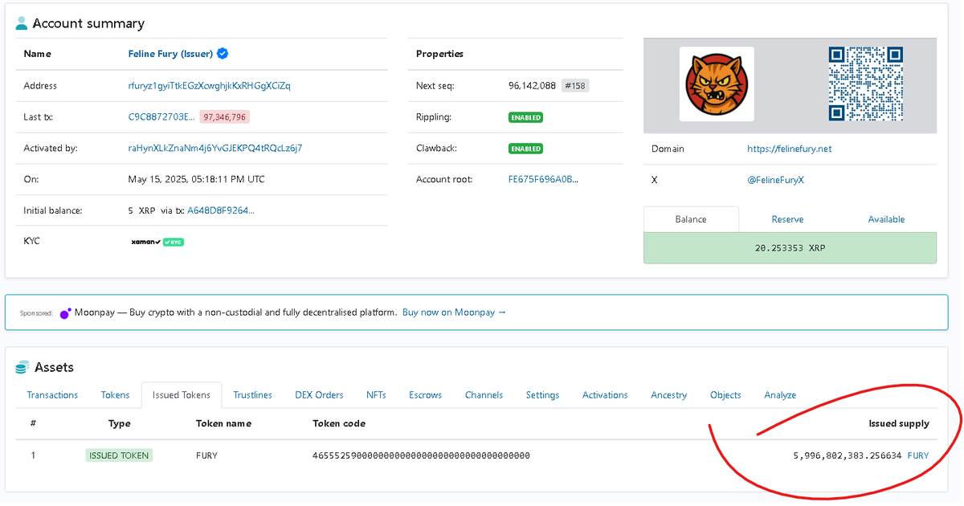
Task: Click the Token code column header
Action: [339, 423]
